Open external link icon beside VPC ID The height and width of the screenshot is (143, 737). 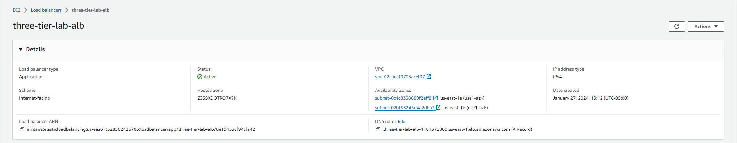click(429, 77)
